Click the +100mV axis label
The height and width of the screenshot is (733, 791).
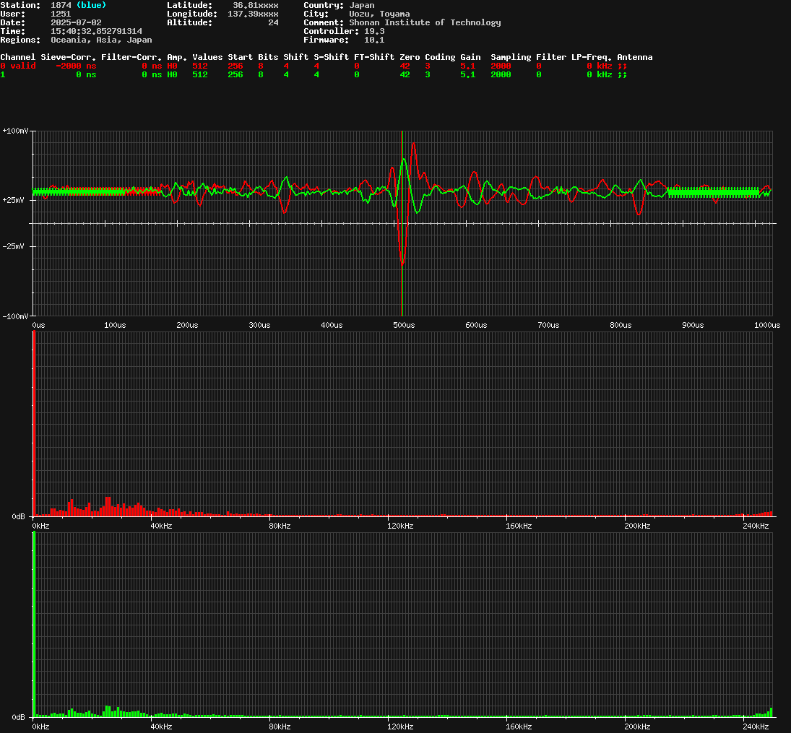click(x=15, y=131)
